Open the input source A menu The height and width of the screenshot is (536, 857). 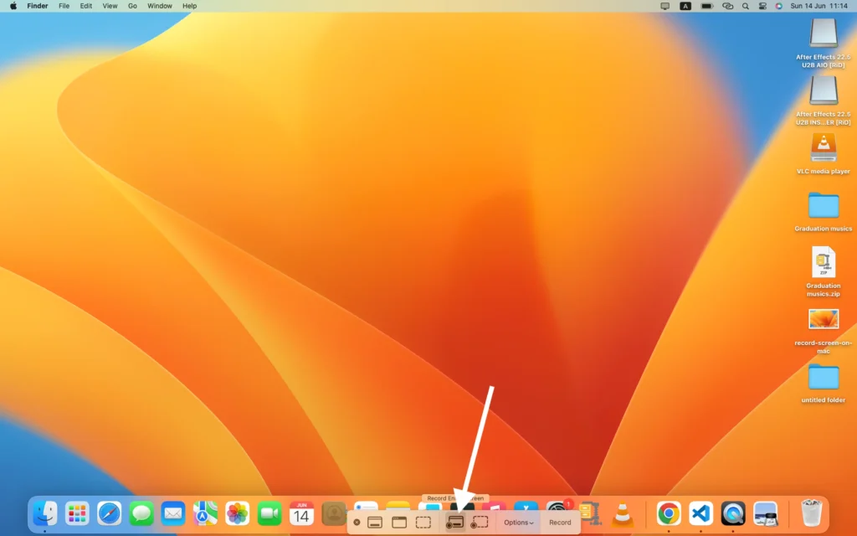(685, 6)
